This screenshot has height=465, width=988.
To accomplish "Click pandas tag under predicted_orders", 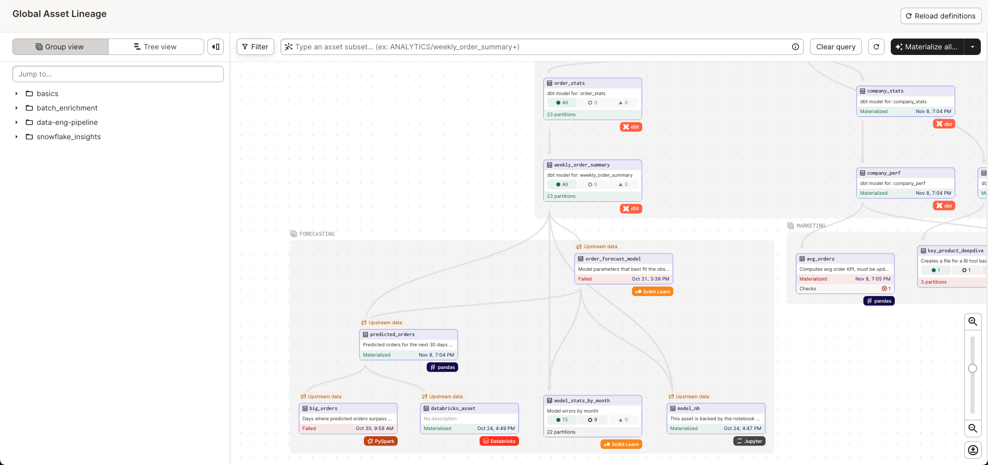I will (442, 367).
